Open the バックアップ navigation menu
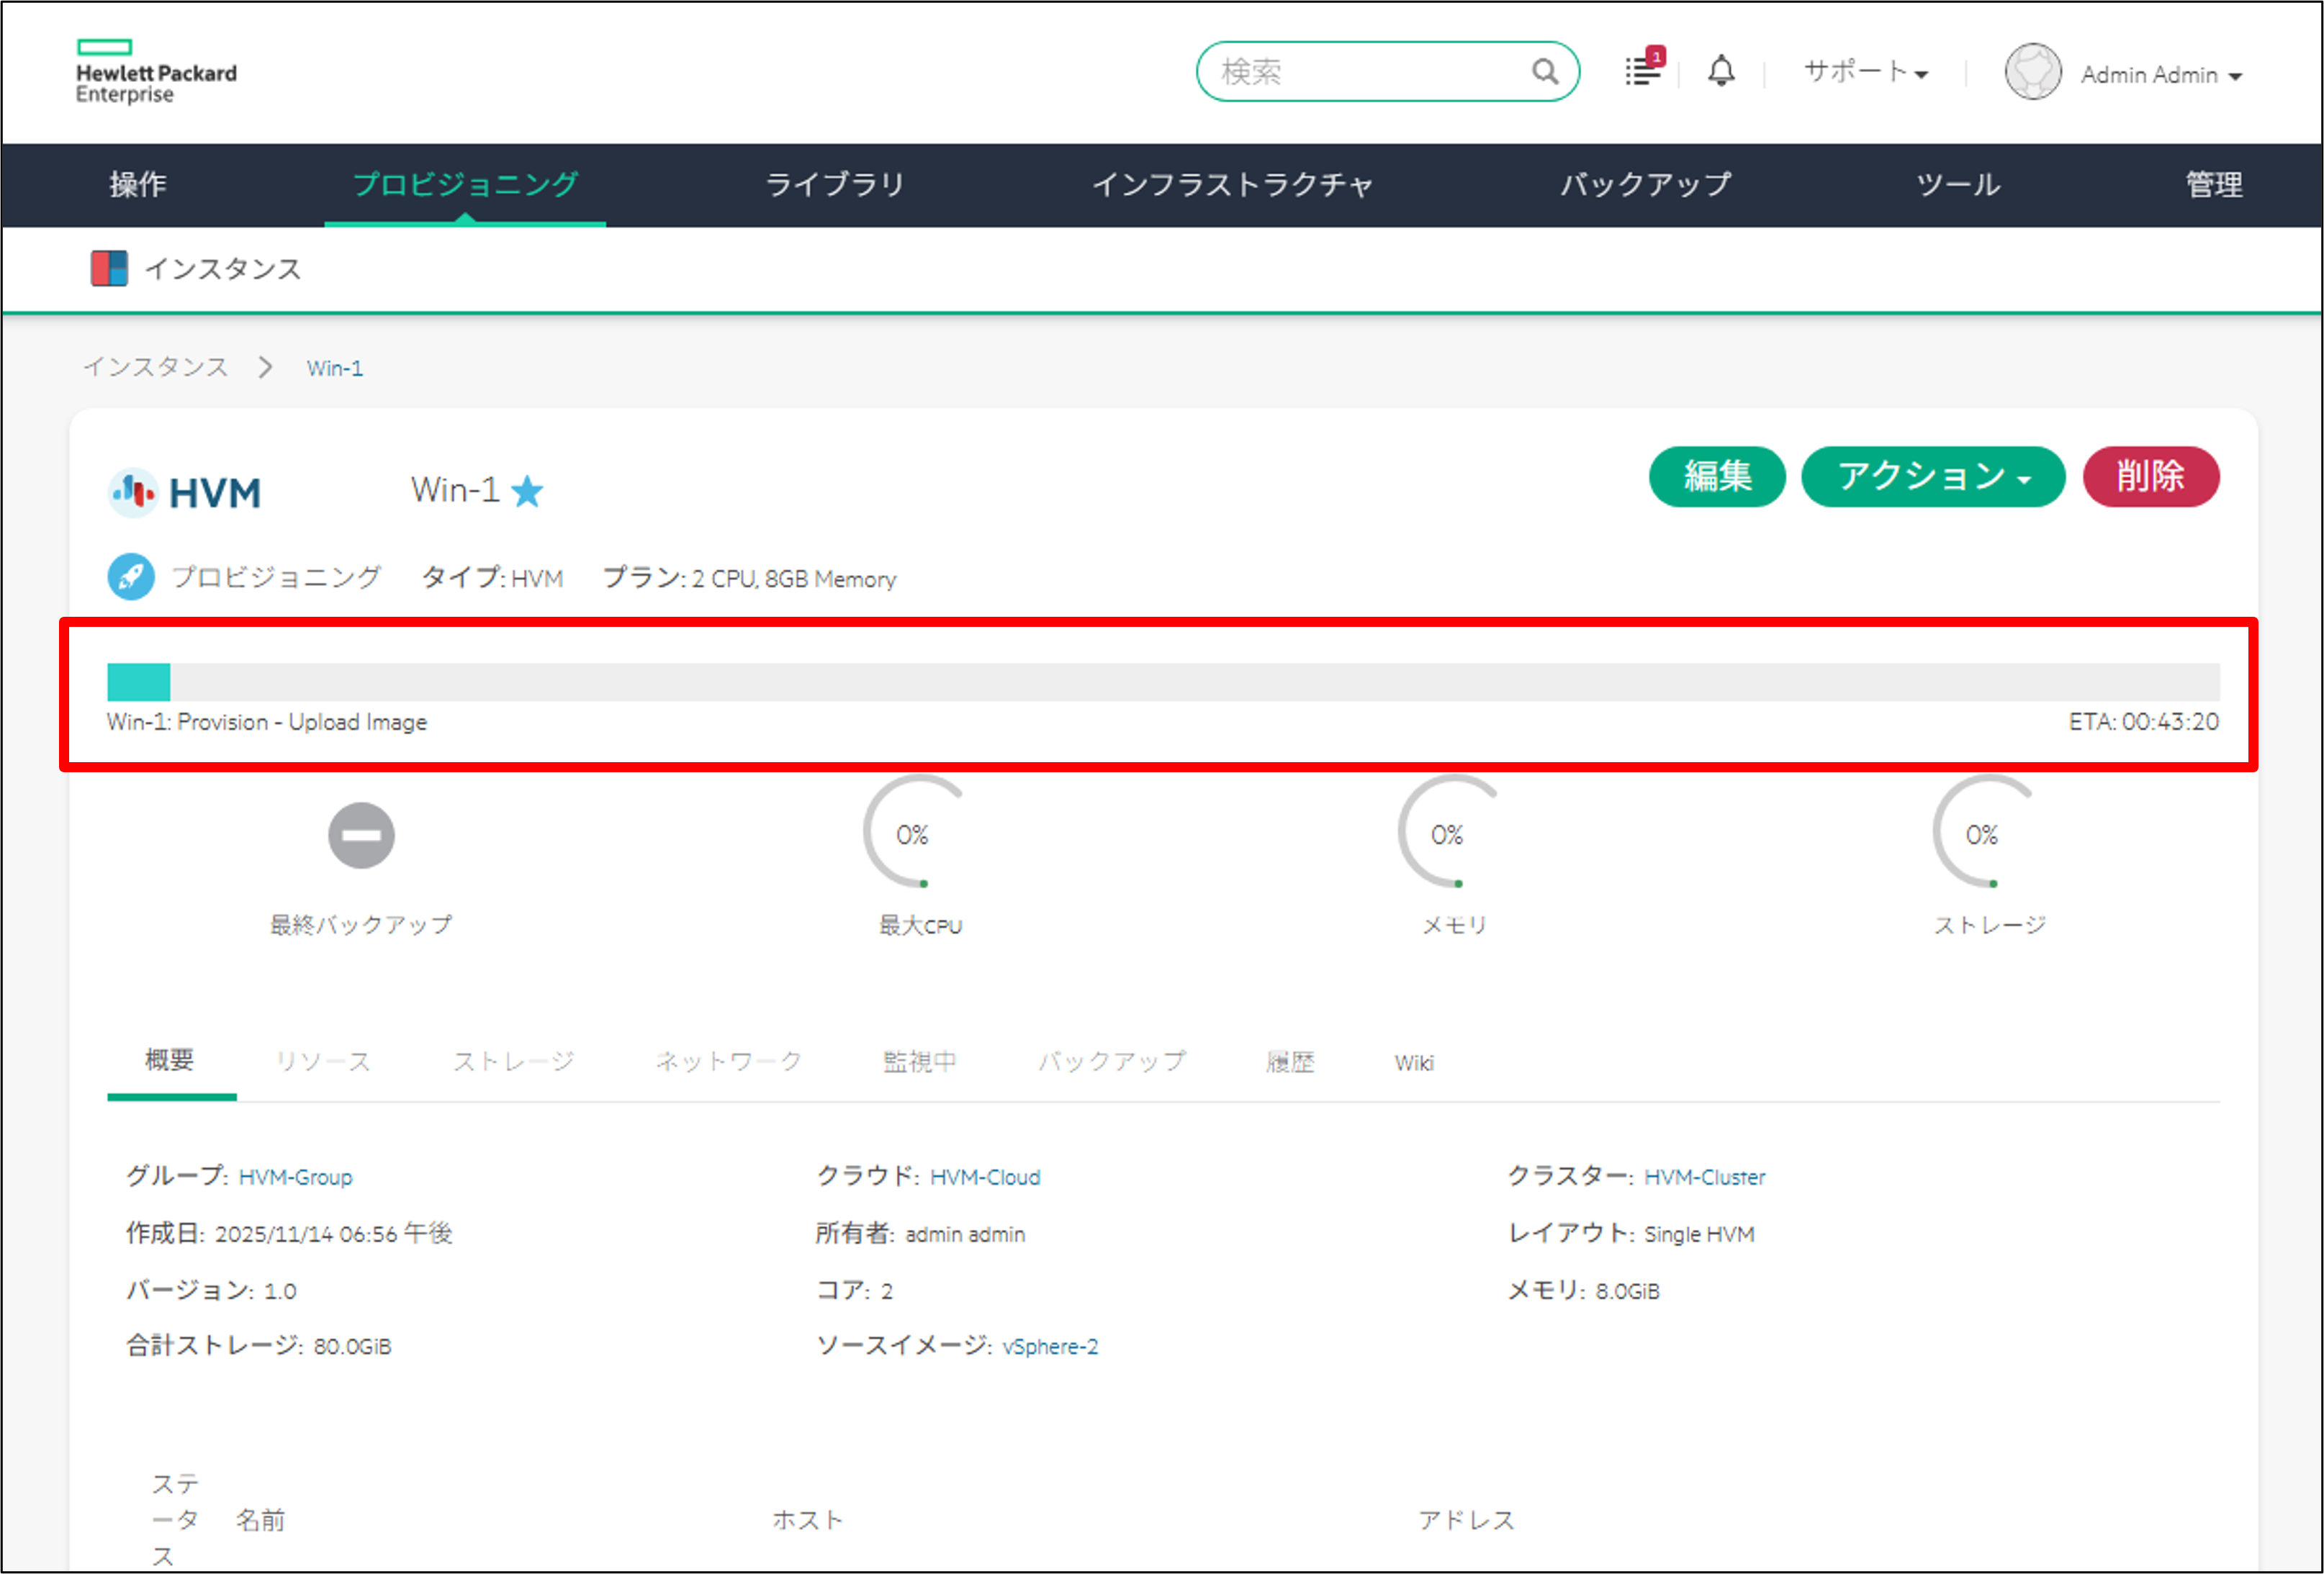Image resolution: width=2324 pixels, height=1574 pixels. 1644,185
